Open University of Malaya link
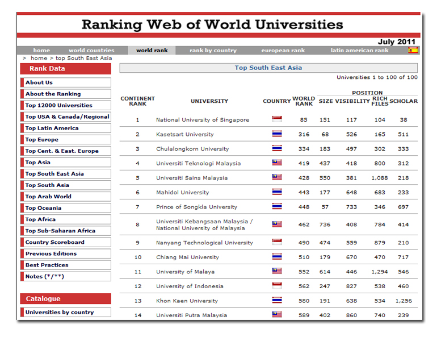The height and width of the screenshot is (337, 441). (x=185, y=272)
